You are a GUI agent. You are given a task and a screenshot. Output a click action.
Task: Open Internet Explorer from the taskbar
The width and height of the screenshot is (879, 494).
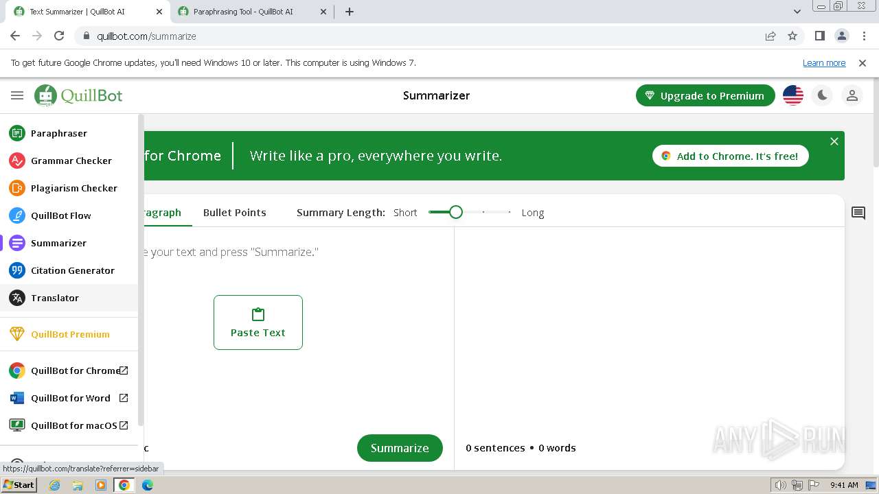tap(55, 485)
